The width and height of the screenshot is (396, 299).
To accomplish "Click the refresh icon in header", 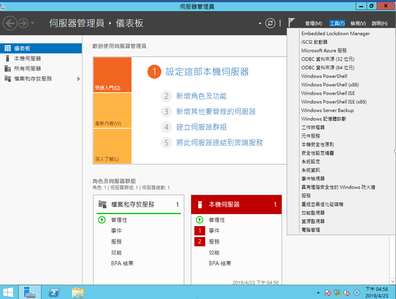I will coord(270,23).
